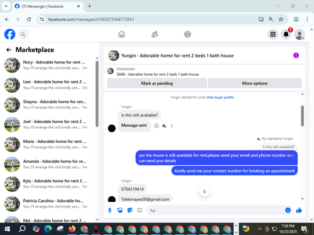Open the Chrome profile icon
The image size is (314, 235).
coord(296,19)
